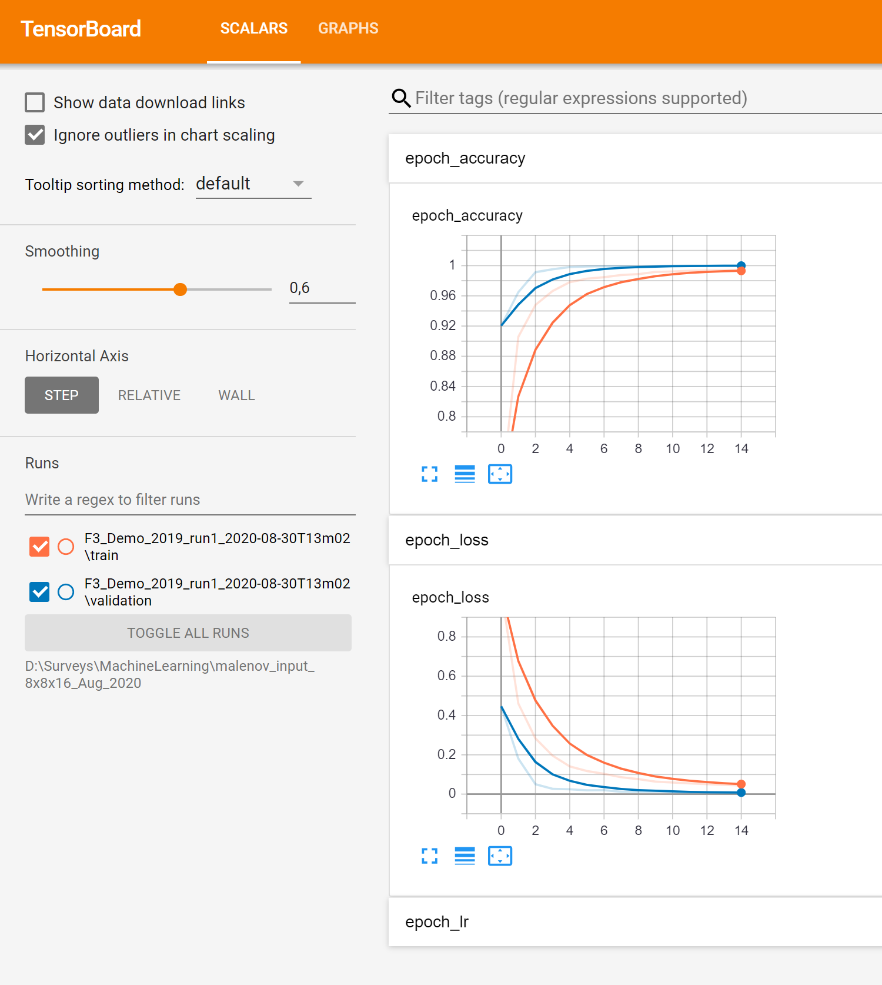
Task: Select the SCALARS tab
Action: (x=253, y=29)
